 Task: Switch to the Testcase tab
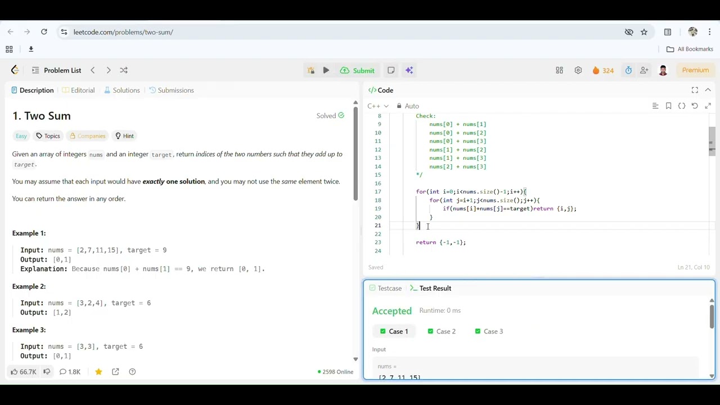385,288
